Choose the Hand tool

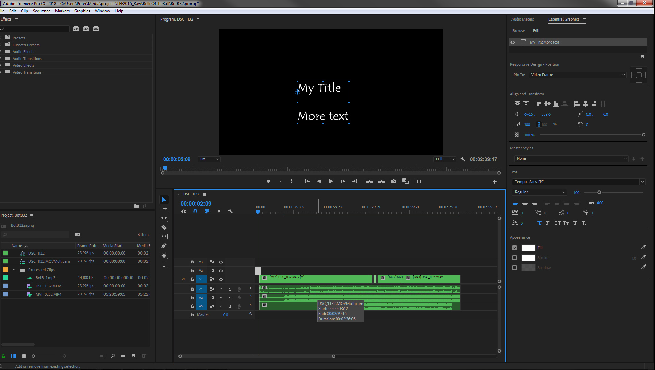point(164,255)
